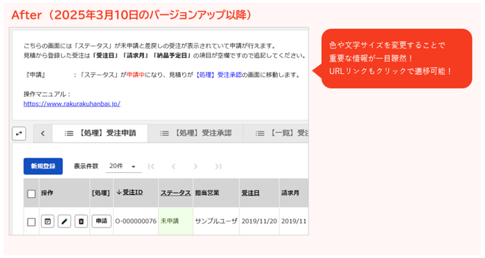Screen dimensions: 485x258
Task: Click 操作マニュアル： label text
Action: [47, 94]
